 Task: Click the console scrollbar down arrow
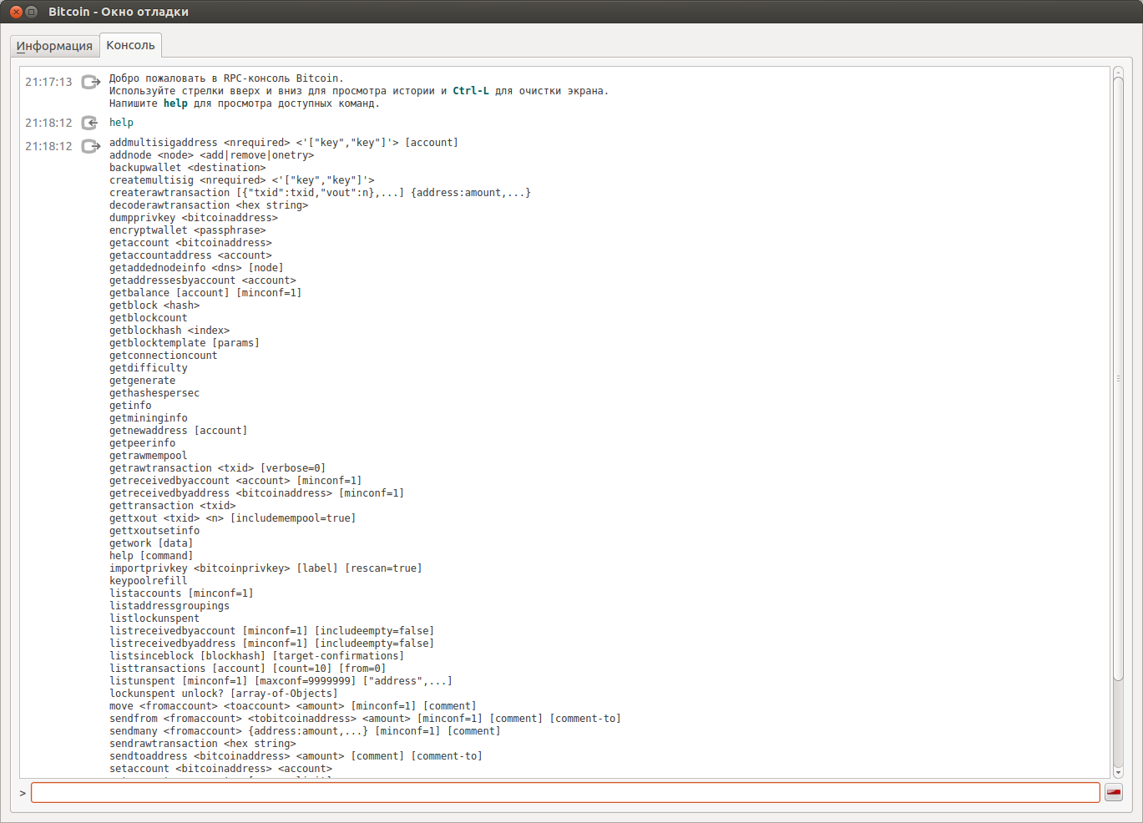(1118, 773)
